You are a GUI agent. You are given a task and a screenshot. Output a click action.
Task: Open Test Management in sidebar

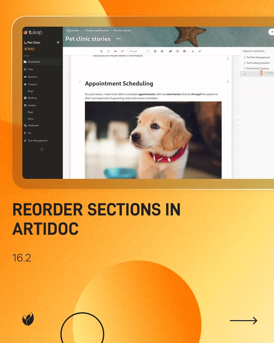pyautogui.click(x=38, y=141)
